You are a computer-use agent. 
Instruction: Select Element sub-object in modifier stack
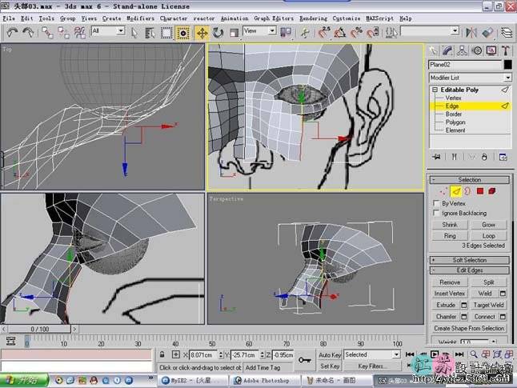pyautogui.click(x=455, y=130)
